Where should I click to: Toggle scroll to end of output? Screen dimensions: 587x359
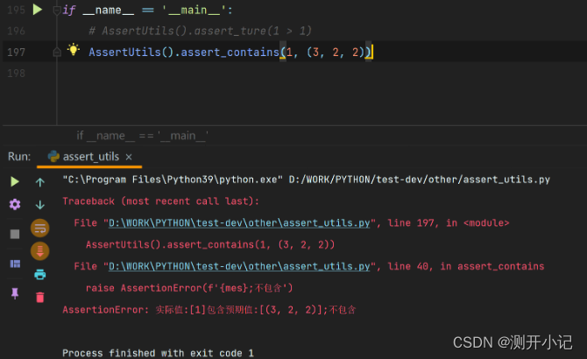40,251
